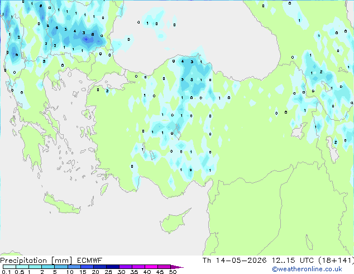Click the 0.5–1 mm legend color swatch
This screenshot has height=274, width=354.
point(22,267)
